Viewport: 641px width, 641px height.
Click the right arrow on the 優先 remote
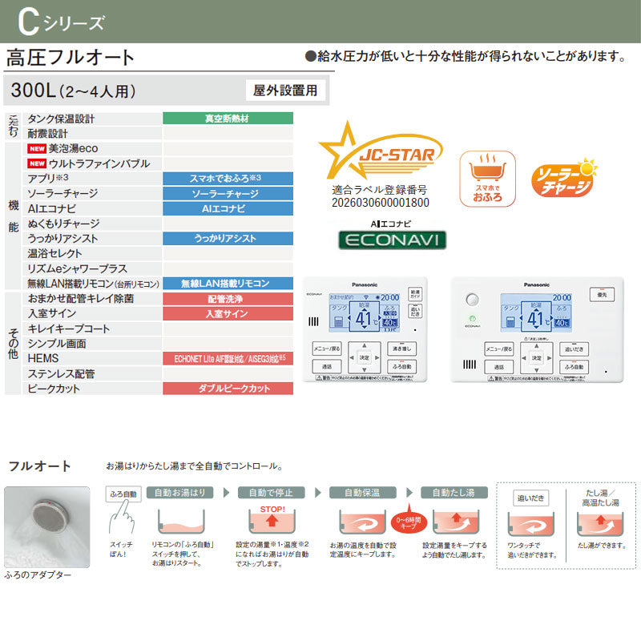(x=549, y=357)
